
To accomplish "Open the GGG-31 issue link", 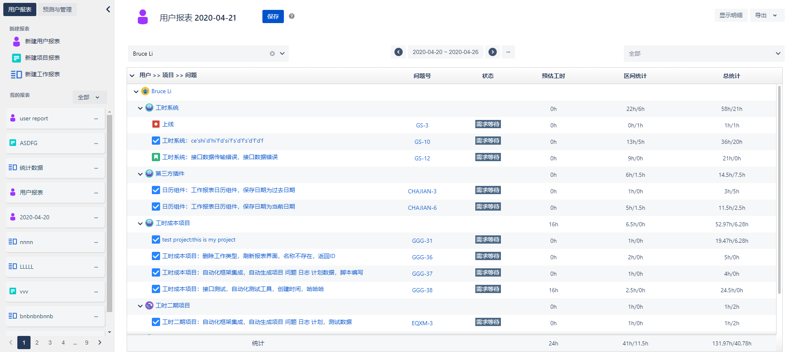I will coord(422,241).
